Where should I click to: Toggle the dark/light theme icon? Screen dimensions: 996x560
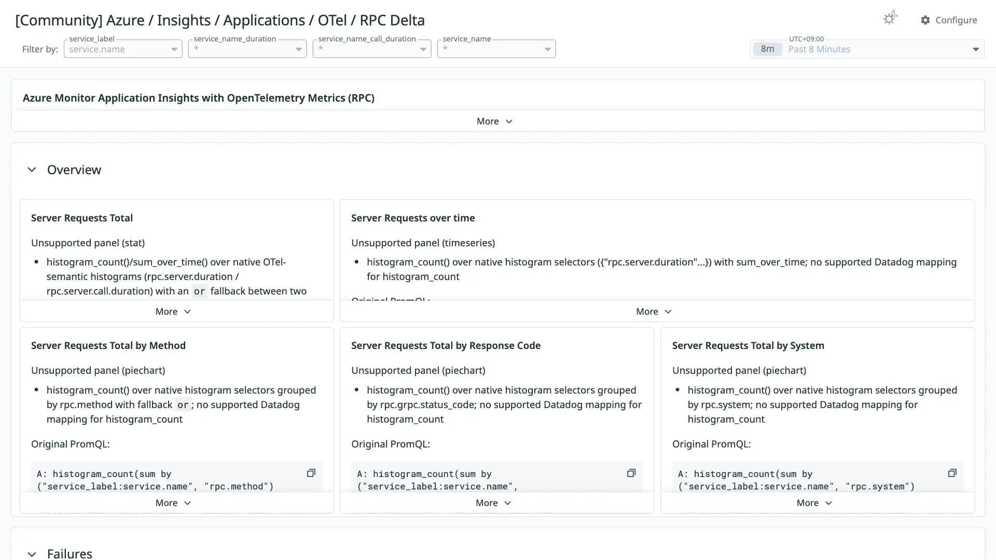(x=890, y=19)
